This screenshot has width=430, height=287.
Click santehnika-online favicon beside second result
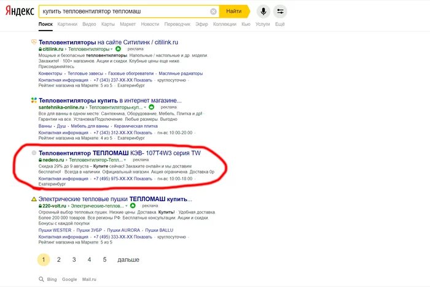click(34, 100)
